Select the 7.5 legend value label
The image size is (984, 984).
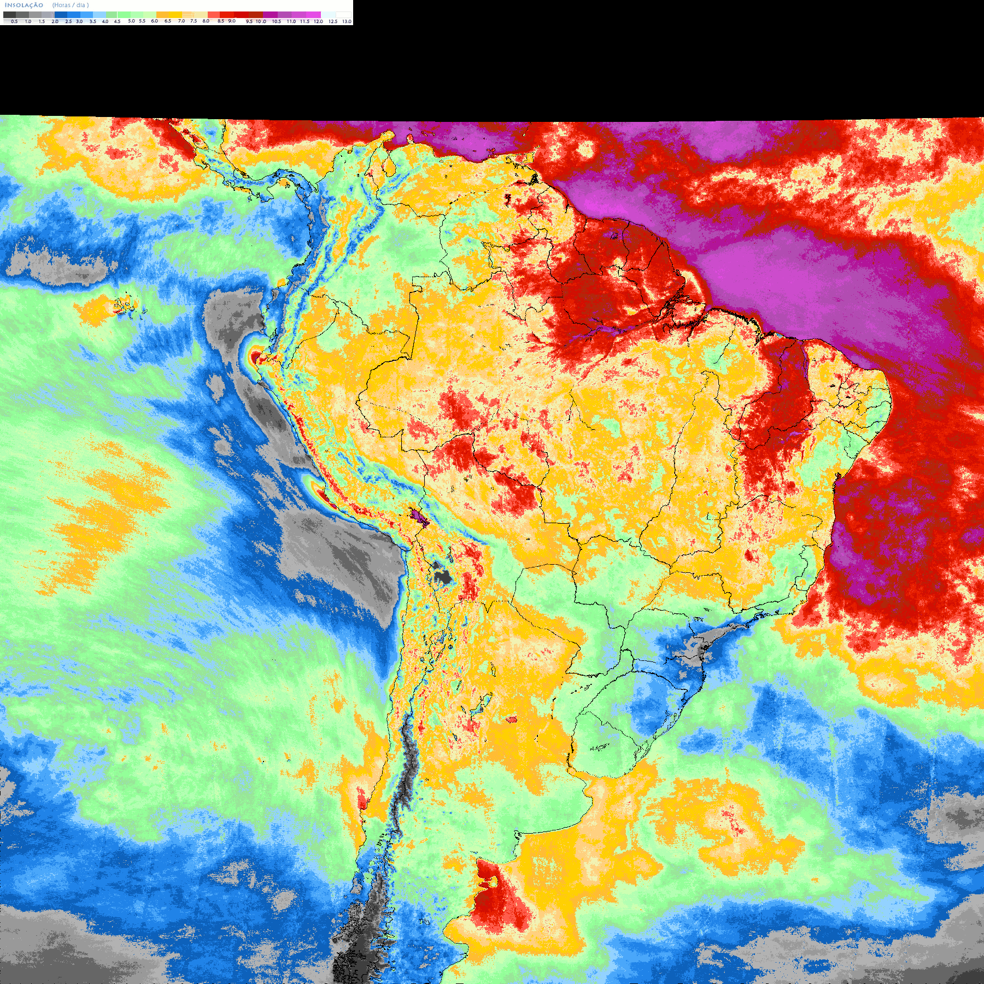pyautogui.click(x=194, y=21)
